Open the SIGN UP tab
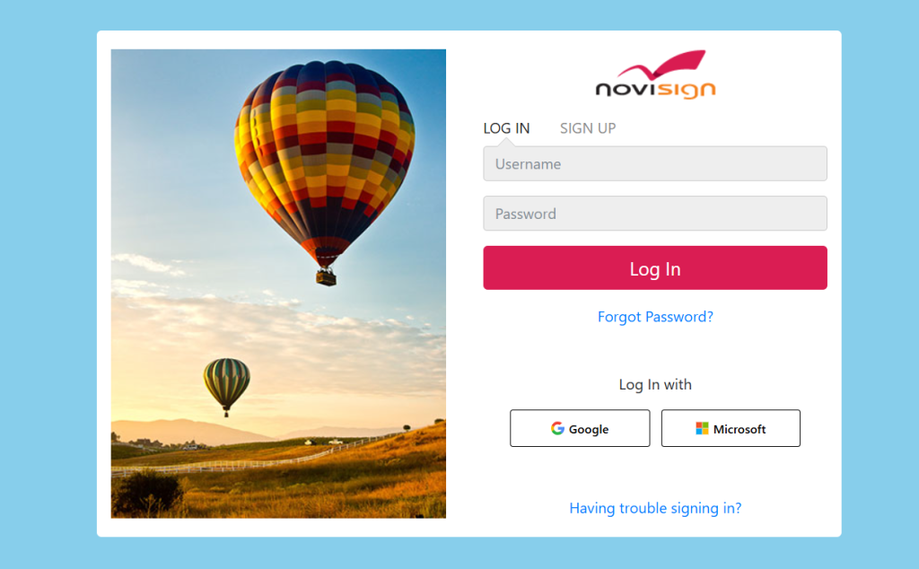This screenshot has height=569, width=919. (x=588, y=128)
